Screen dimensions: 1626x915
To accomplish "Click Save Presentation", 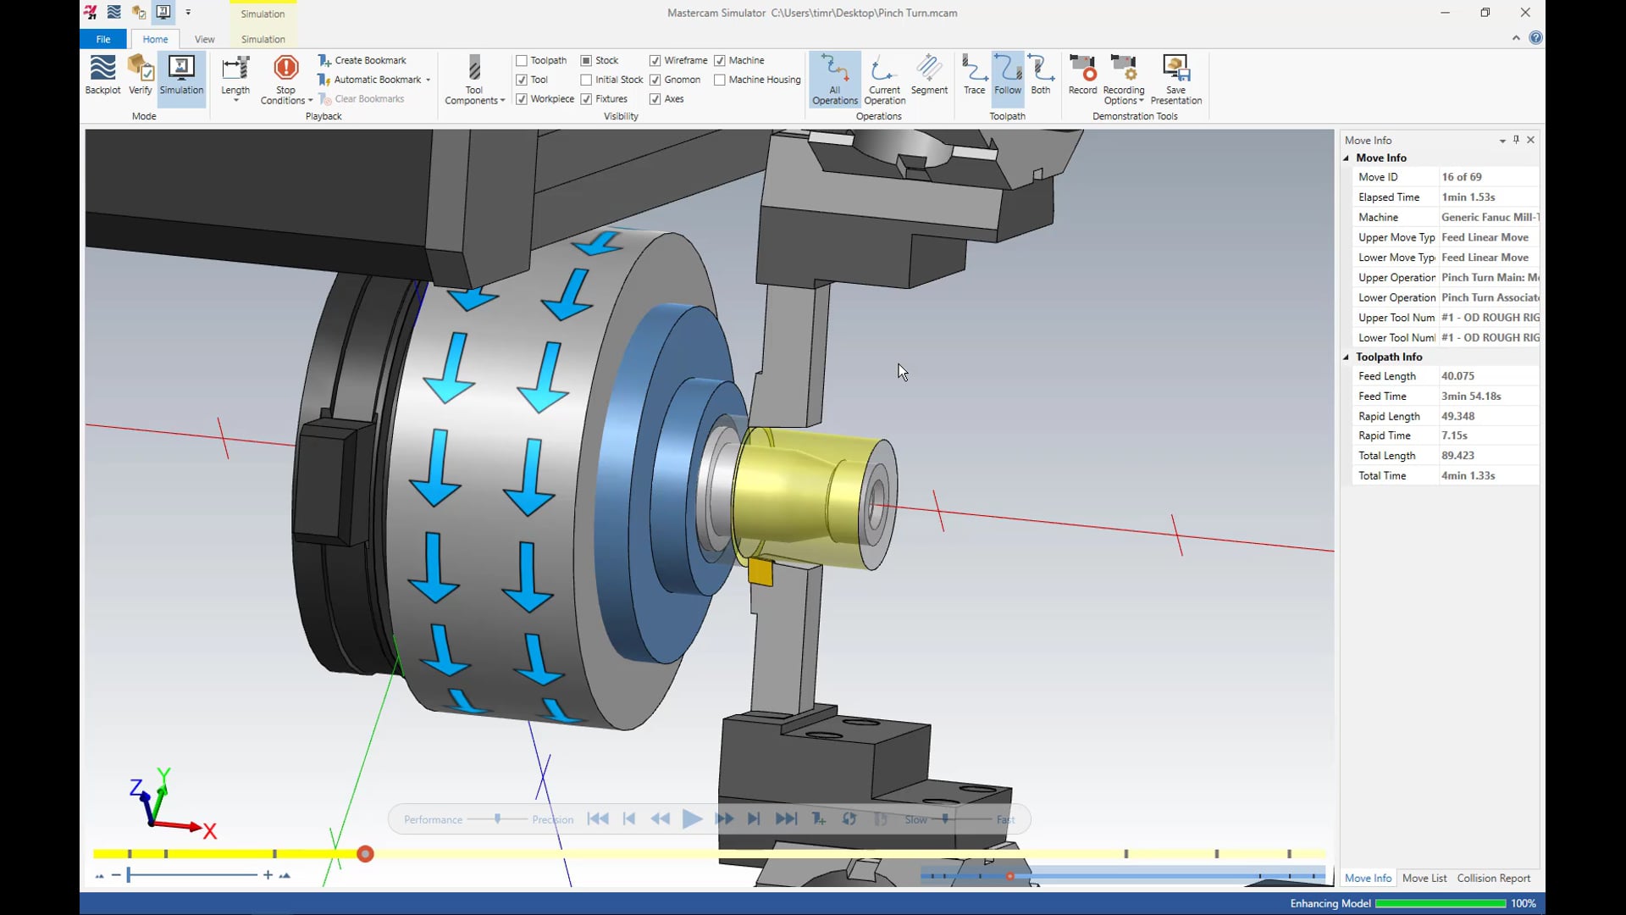I will click(x=1176, y=80).
